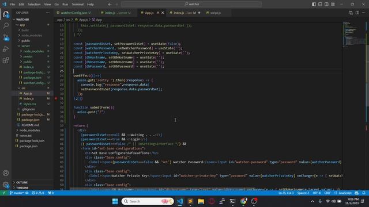The image size is (369, 207).
Task: Toggle the secondary side bar visibility
Action: [x=327, y=4]
